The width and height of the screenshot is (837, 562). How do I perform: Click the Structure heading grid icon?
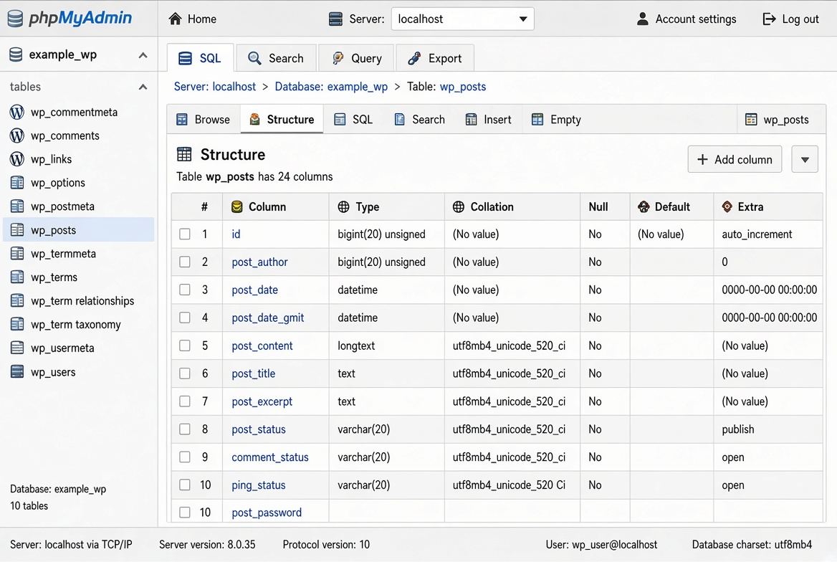click(x=184, y=154)
